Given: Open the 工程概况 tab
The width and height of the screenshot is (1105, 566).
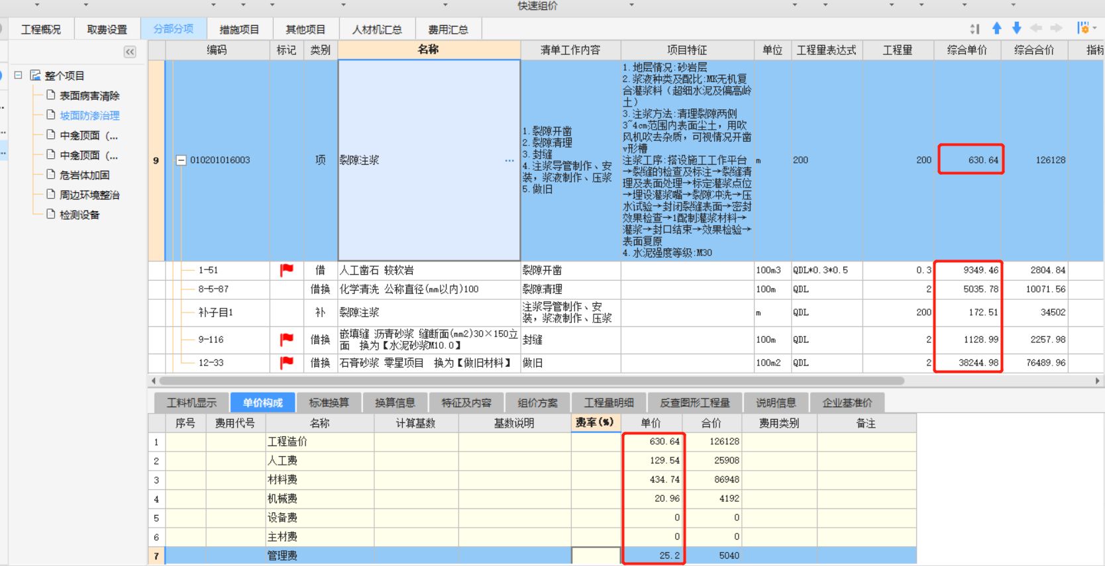Looking at the screenshot, I should point(40,29).
